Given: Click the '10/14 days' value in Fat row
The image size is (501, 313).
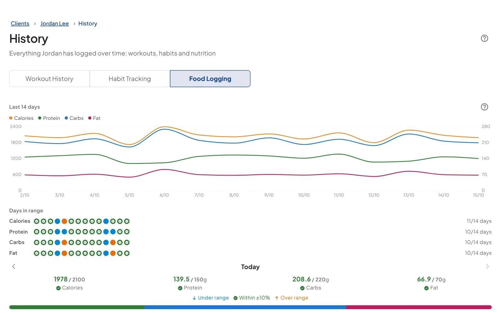Looking at the screenshot, I should (478, 253).
